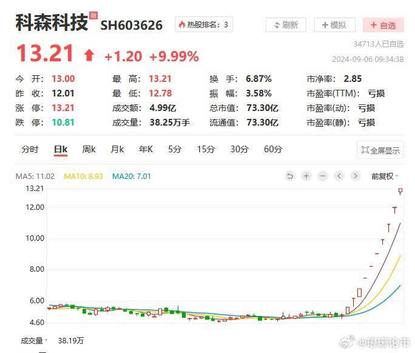Screen dimensions: 415x353
Task: Zoom in the chart with plus icon
Action: (306, 176)
